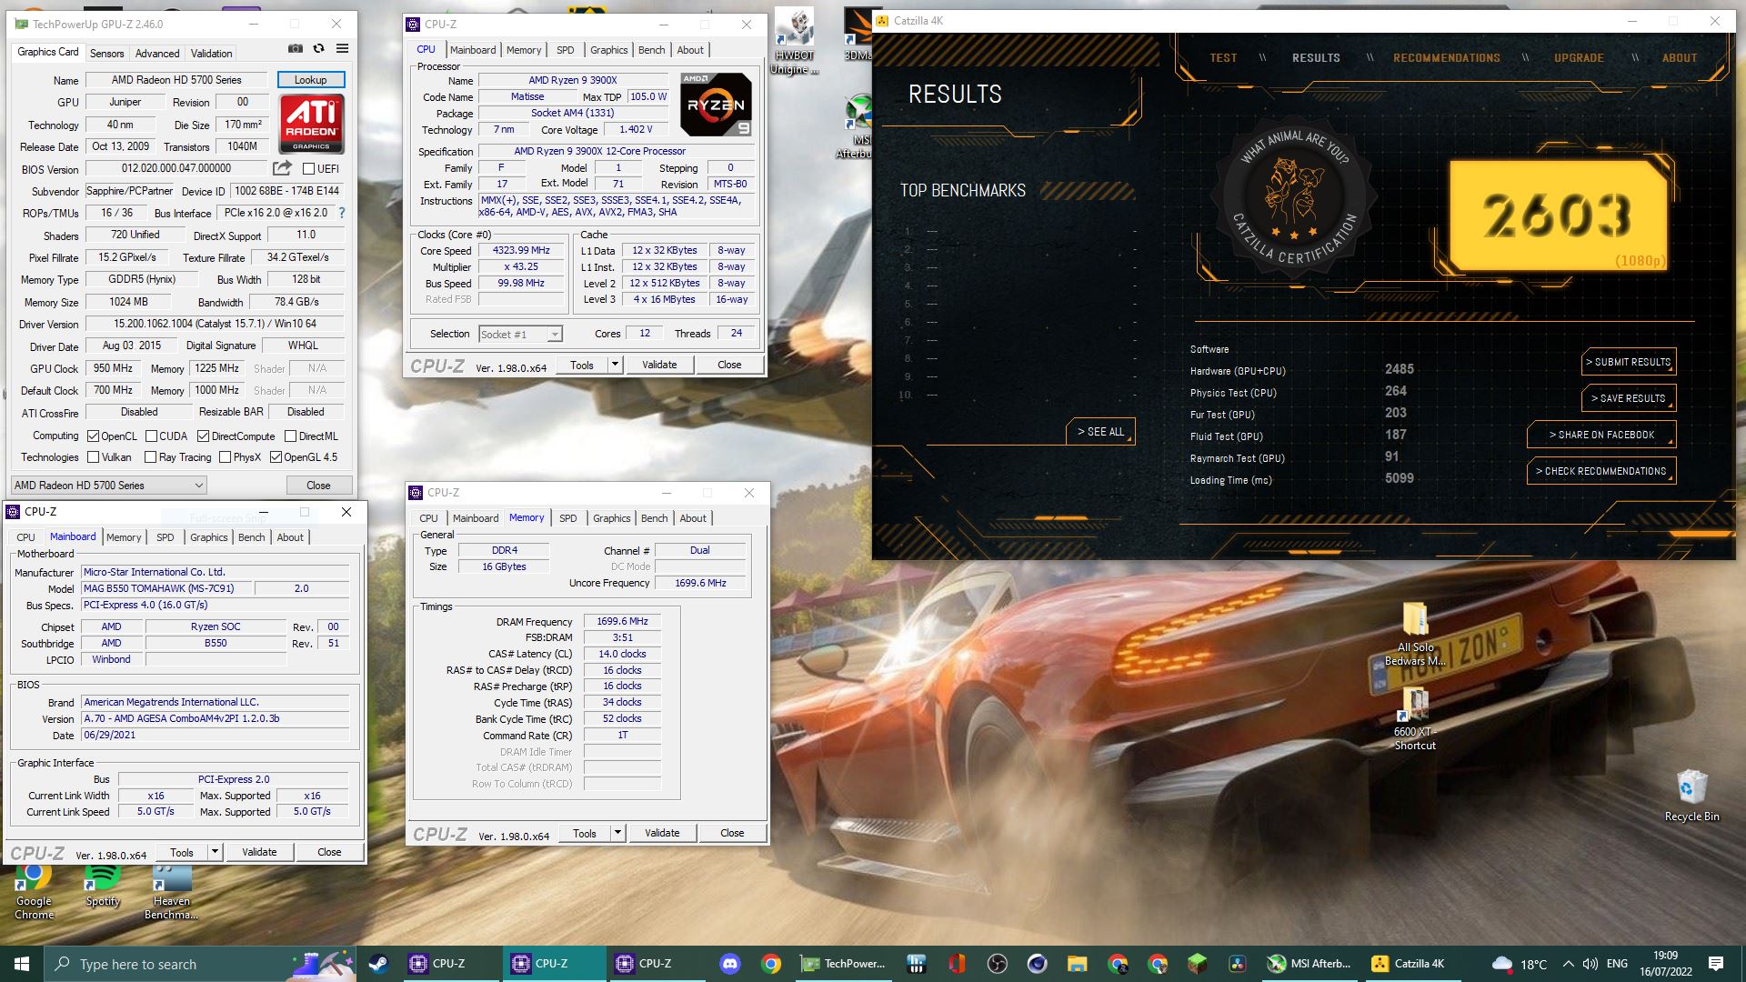
Task: Toggle the DirectCompute checkbox
Action: pos(204,436)
